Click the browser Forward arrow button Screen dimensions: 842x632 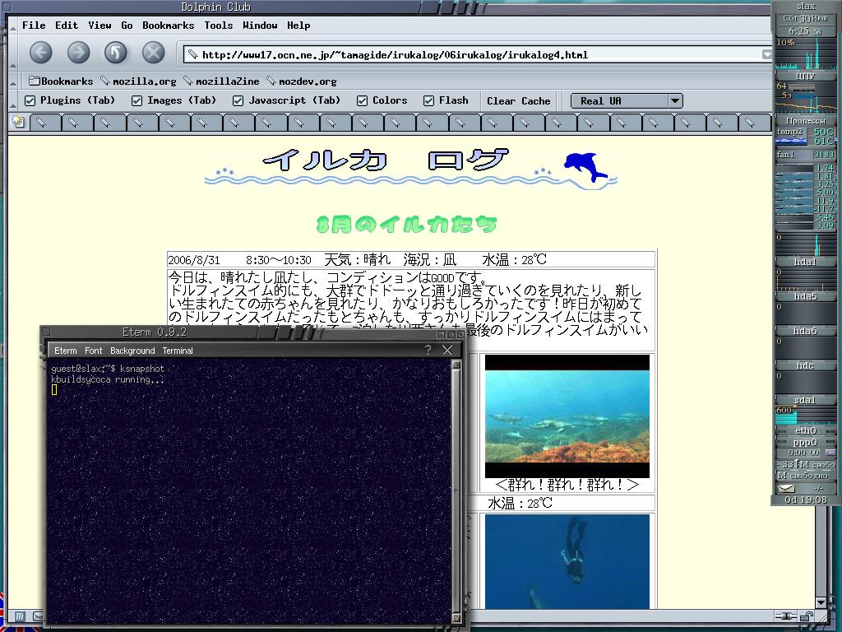(x=78, y=53)
